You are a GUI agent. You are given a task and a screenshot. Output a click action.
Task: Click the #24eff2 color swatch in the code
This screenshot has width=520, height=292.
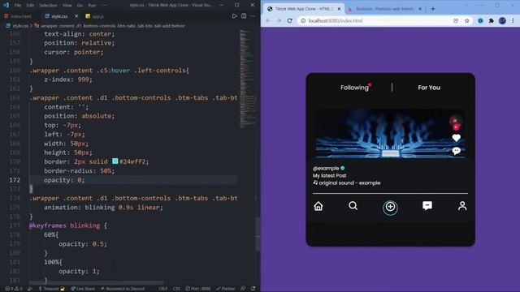(115, 161)
